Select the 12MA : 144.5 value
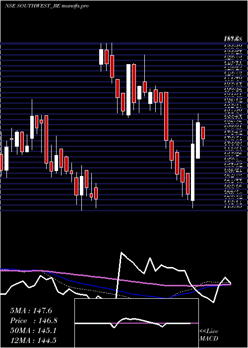The image size is (248, 348). pyautogui.click(x=34, y=340)
